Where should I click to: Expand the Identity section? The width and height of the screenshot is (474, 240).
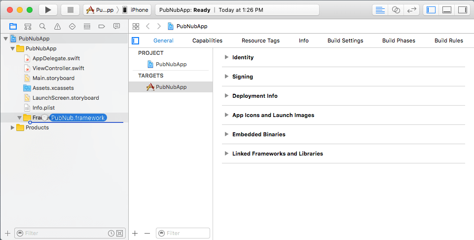tap(226, 57)
